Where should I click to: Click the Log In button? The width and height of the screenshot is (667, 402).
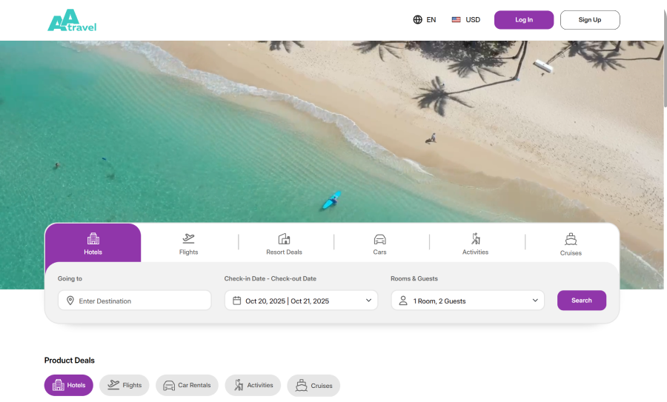[524, 20]
